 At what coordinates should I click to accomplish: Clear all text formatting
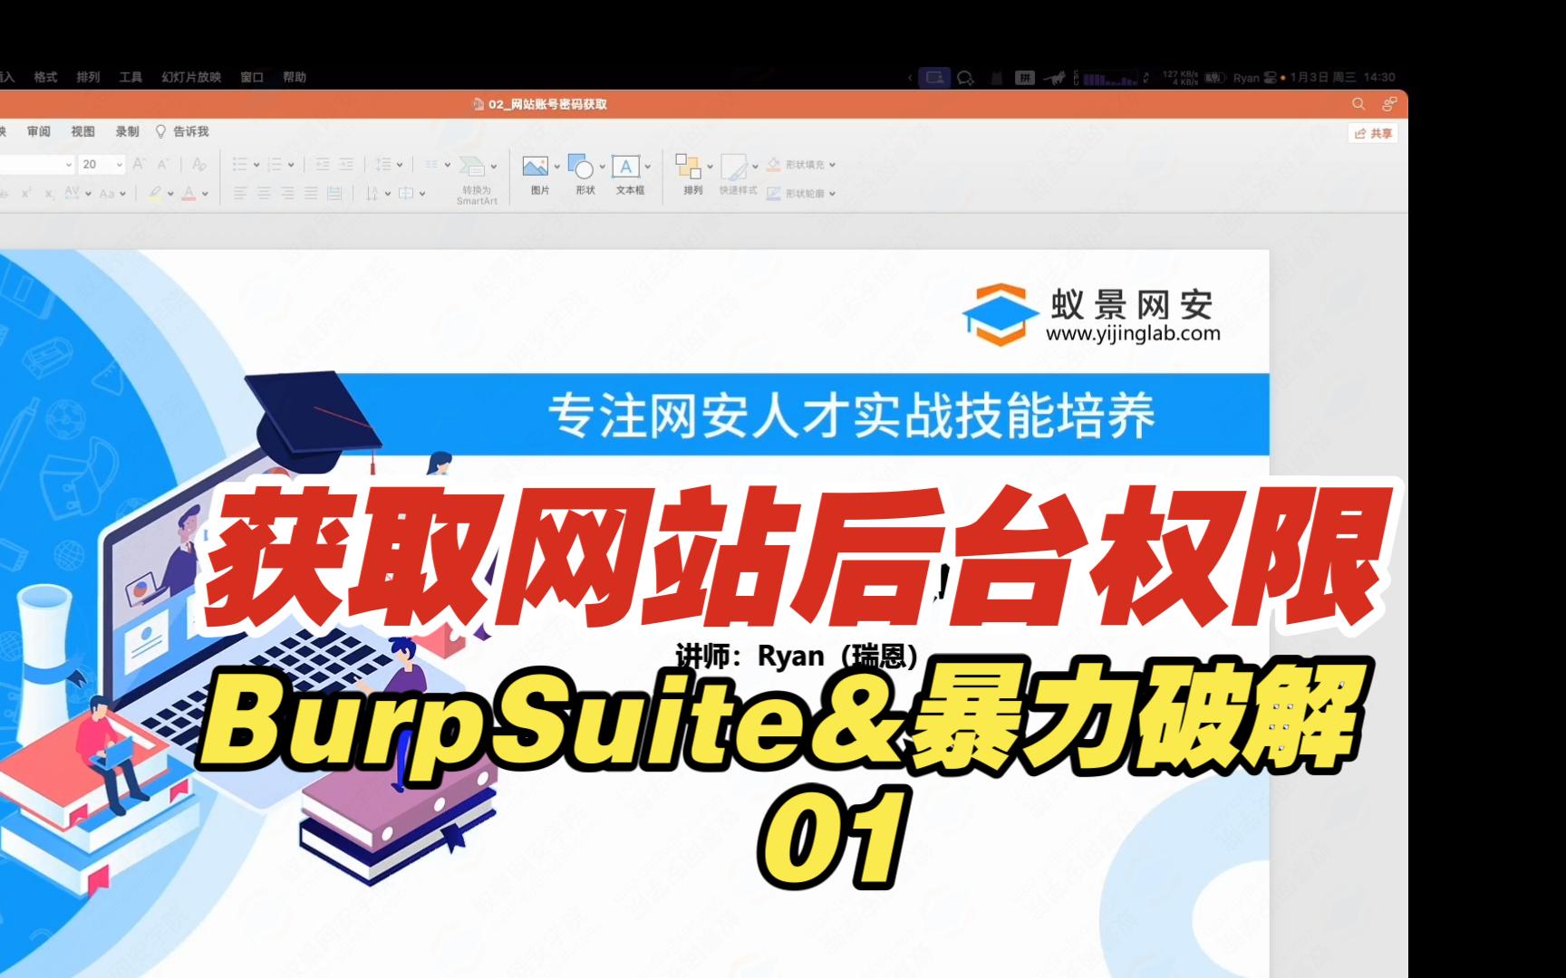[199, 164]
